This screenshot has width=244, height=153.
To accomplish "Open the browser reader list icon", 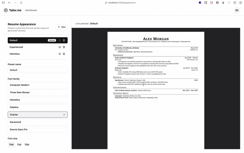I will point(235,3).
